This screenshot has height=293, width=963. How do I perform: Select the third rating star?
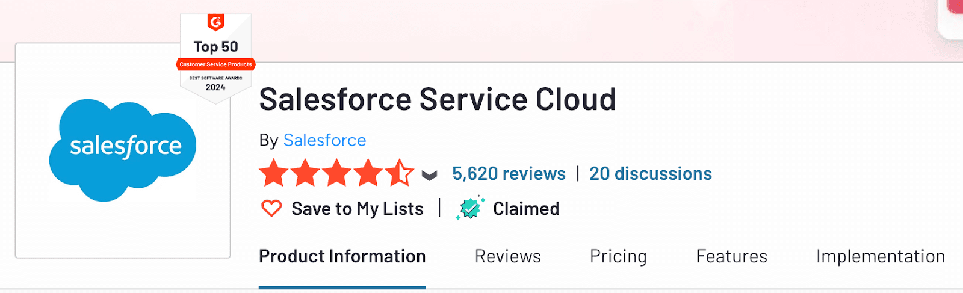pyautogui.click(x=336, y=173)
